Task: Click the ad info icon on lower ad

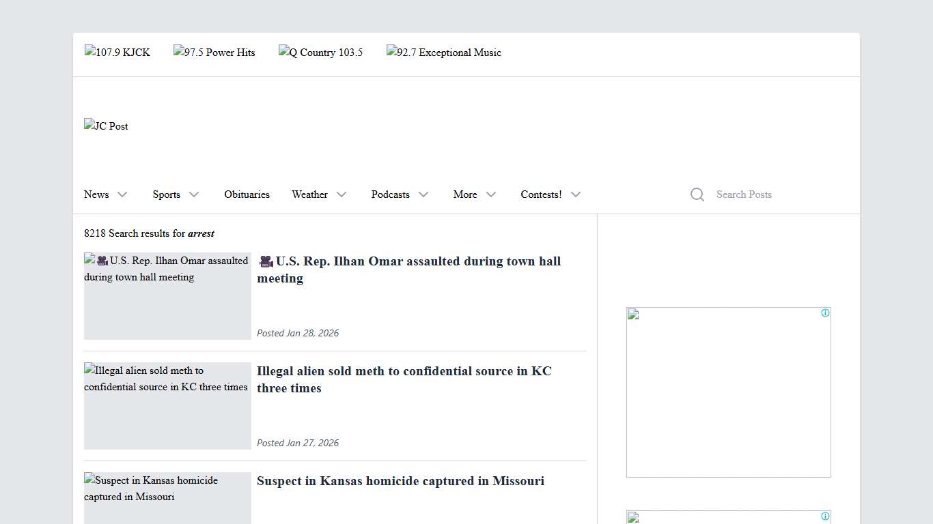Action: (825, 516)
